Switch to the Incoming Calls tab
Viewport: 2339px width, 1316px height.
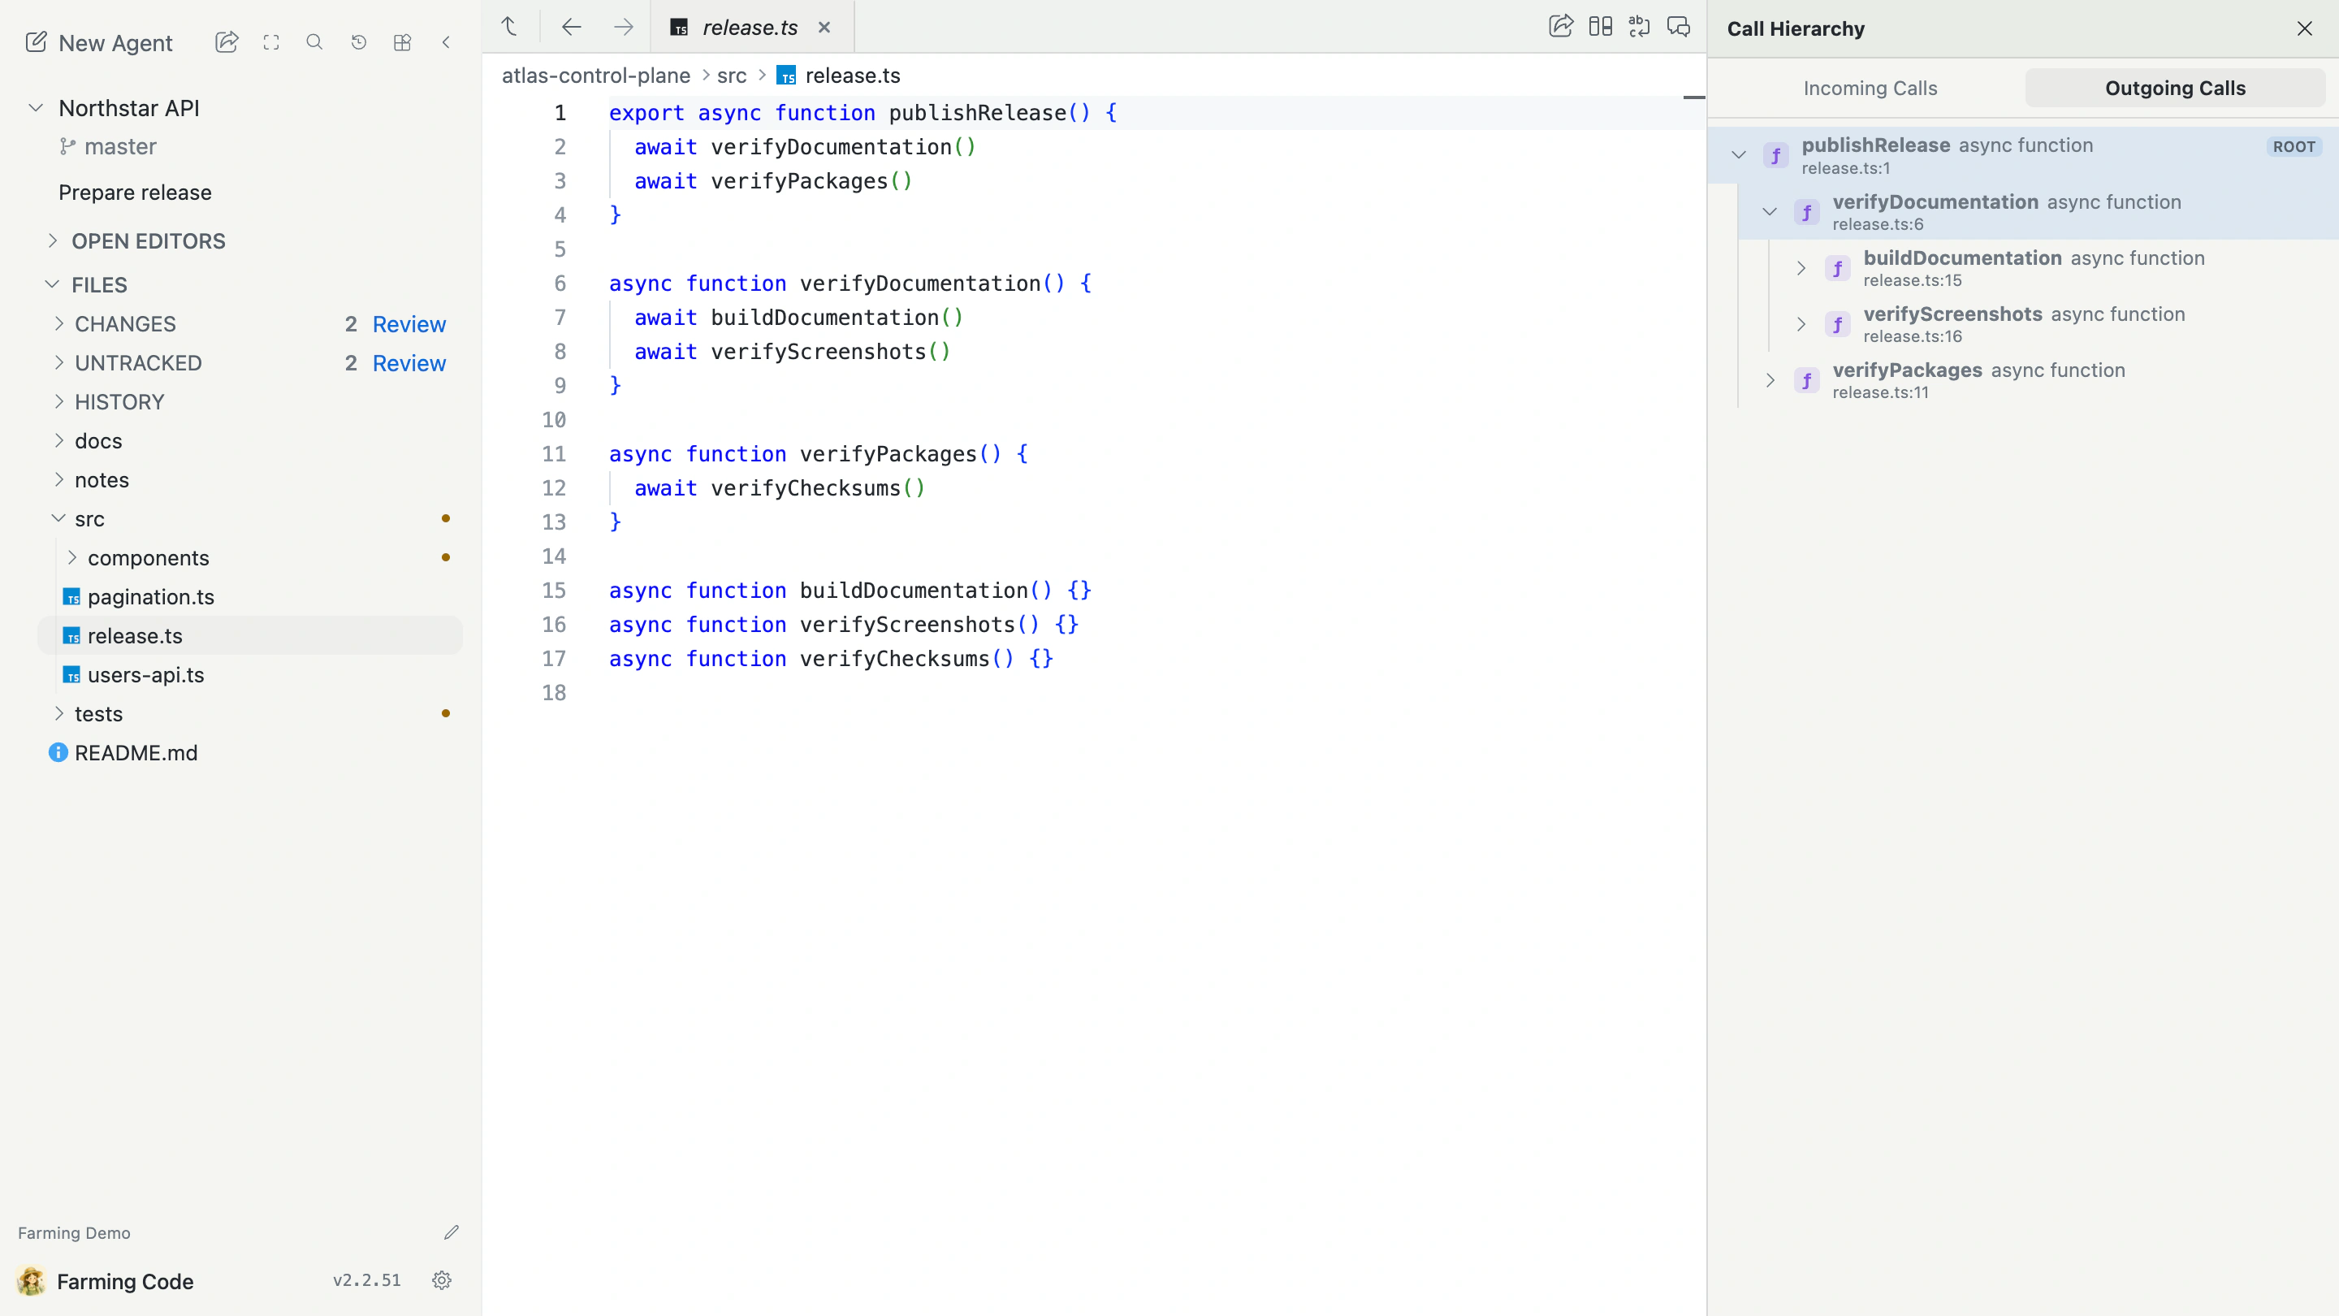click(1870, 88)
